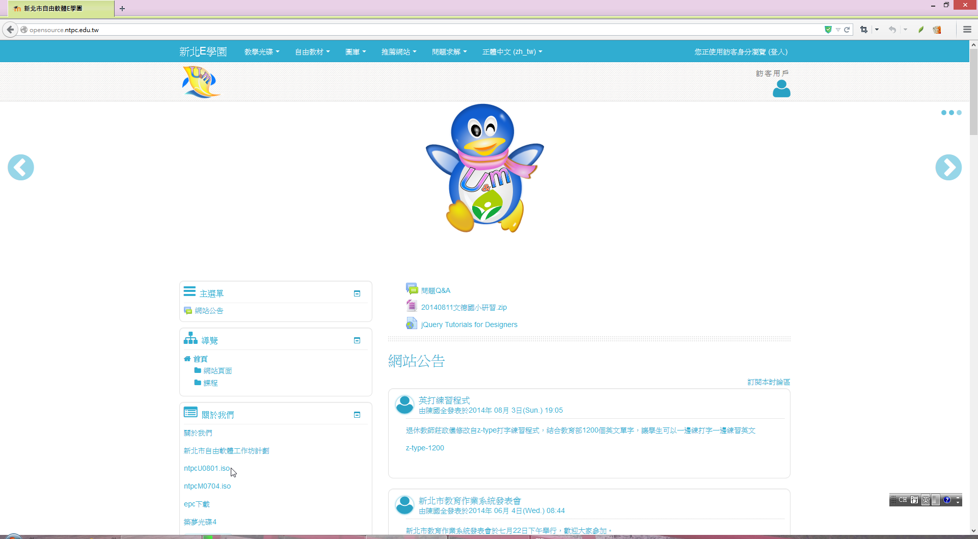Open the 課程 folder in navigation
This screenshot has width=978, height=539.
(210, 383)
